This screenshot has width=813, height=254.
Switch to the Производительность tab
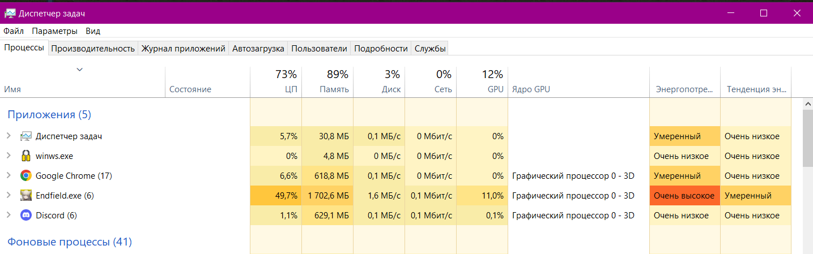(x=93, y=49)
